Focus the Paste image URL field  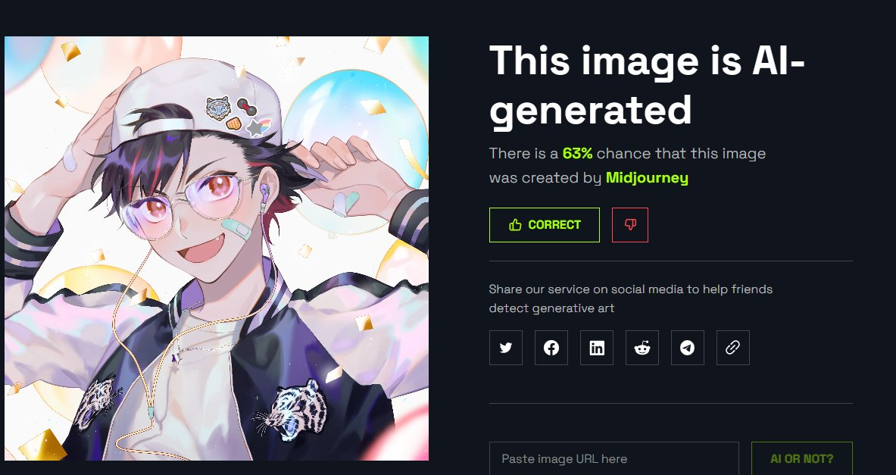613,458
